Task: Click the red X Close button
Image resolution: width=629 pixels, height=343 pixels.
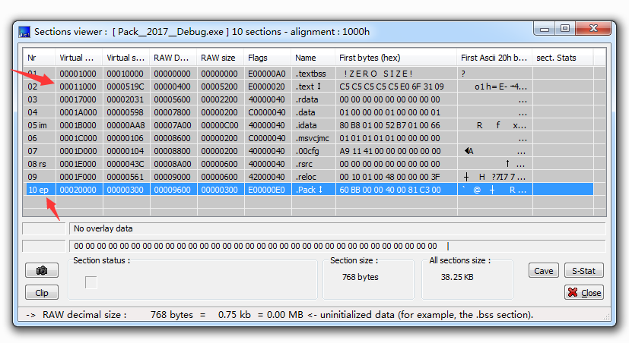Action: 583,293
